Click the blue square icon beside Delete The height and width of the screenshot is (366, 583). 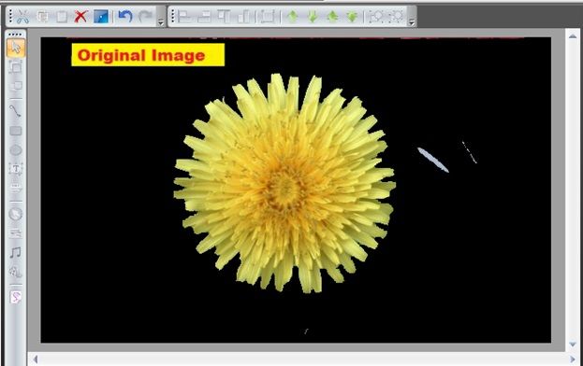click(101, 17)
